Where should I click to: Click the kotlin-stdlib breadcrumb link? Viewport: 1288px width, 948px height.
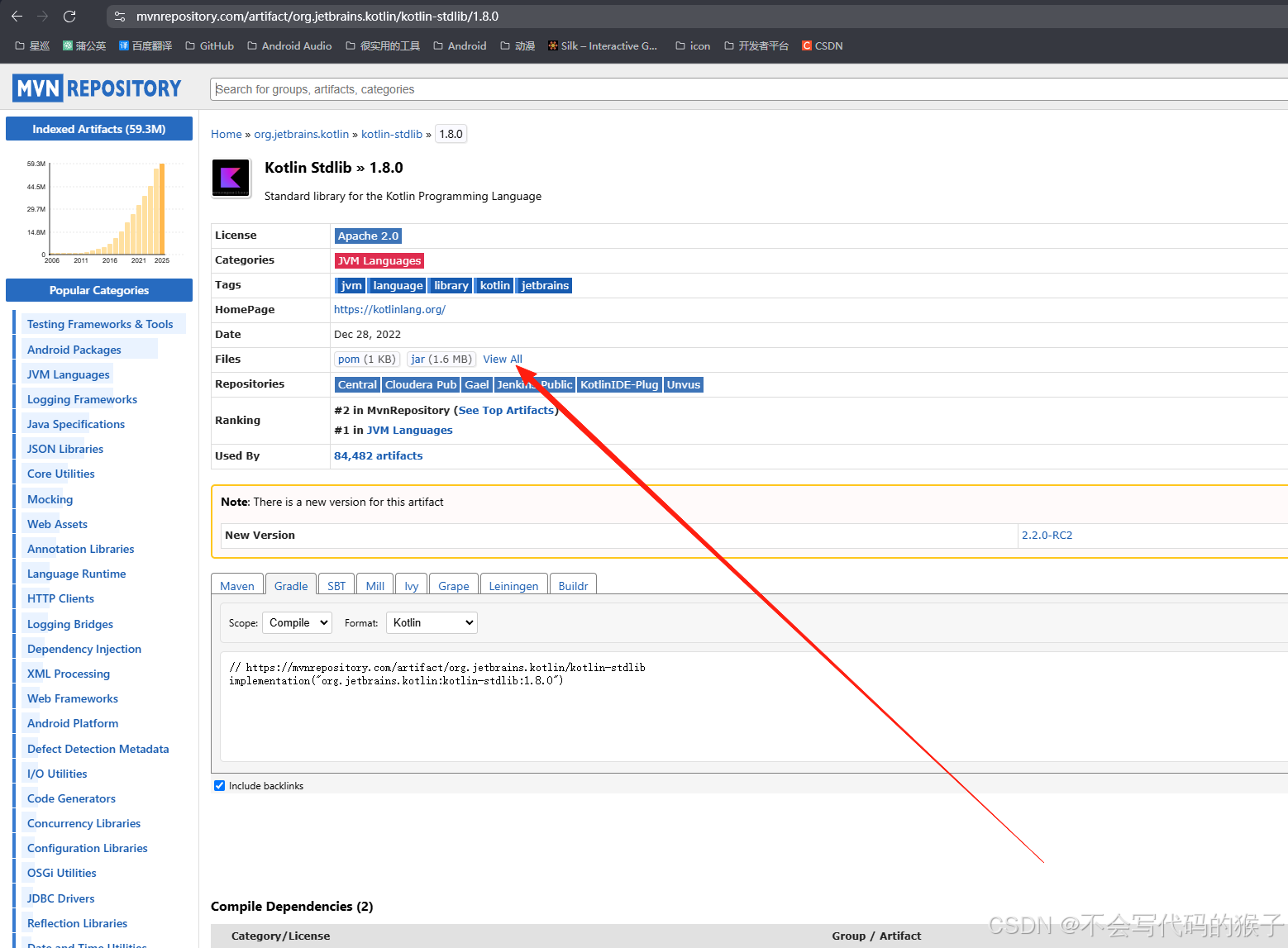click(x=392, y=134)
